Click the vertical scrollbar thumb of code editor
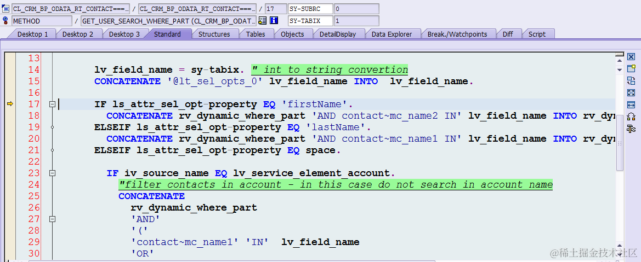The image size is (641, 262). (620, 142)
